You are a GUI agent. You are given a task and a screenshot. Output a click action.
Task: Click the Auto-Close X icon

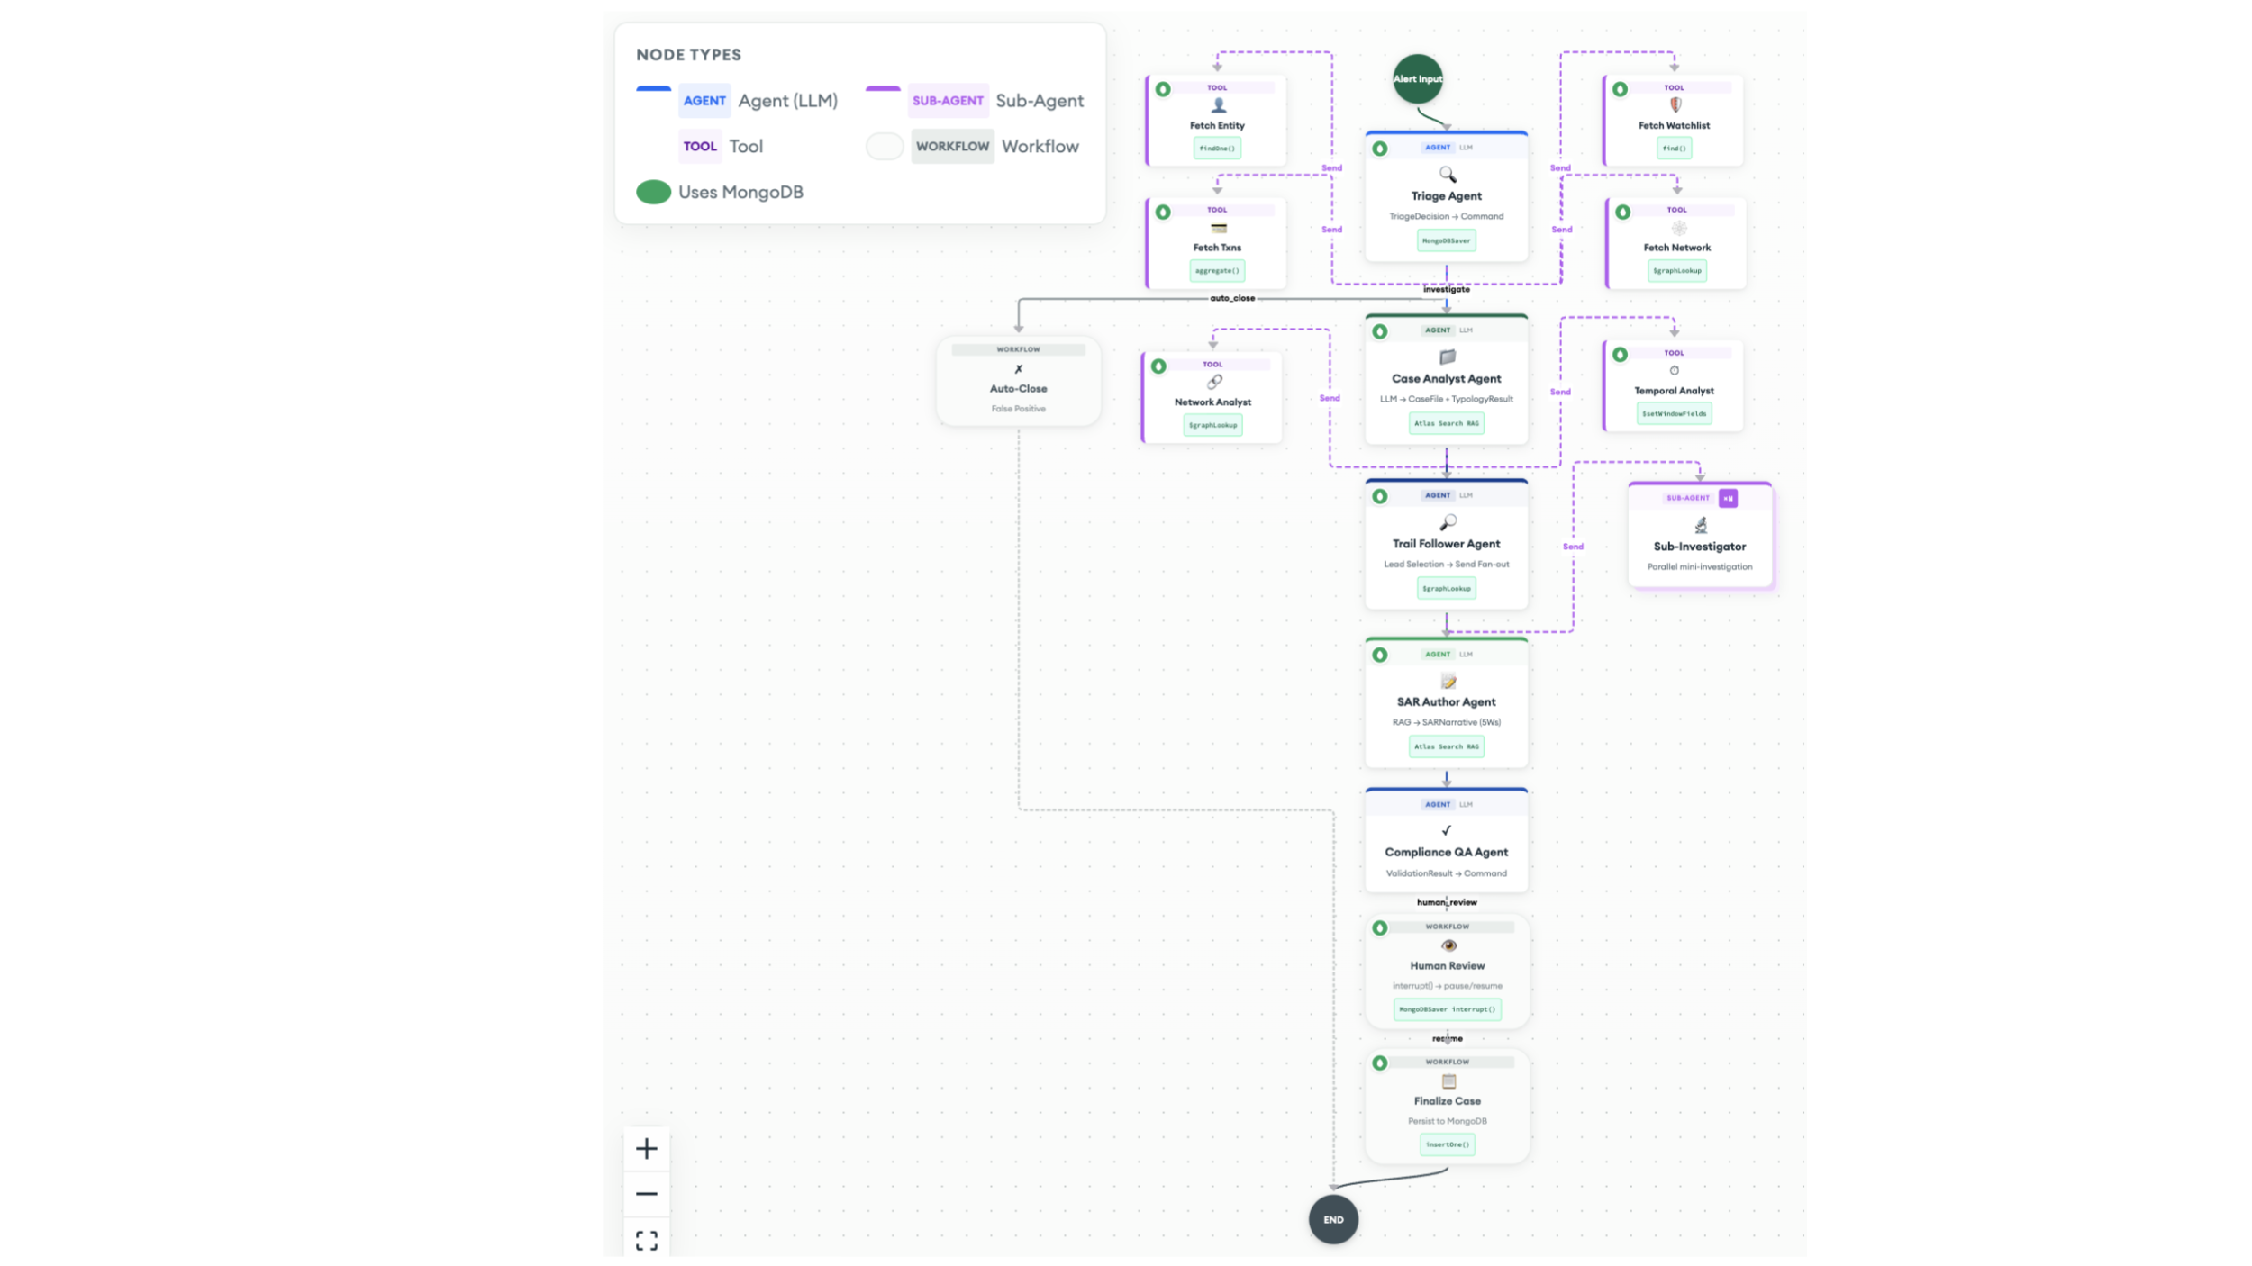point(1018,369)
